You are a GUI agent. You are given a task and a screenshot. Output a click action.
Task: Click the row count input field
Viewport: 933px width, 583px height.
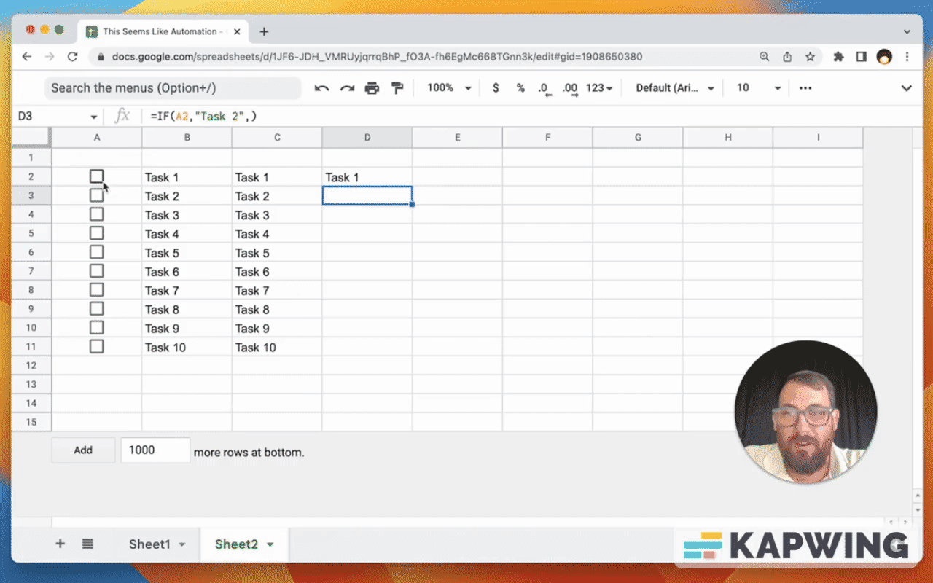coord(155,450)
